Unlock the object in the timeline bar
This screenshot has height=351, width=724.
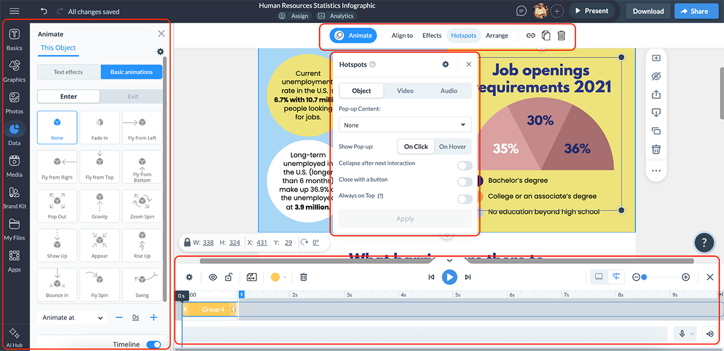(x=228, y=277)
